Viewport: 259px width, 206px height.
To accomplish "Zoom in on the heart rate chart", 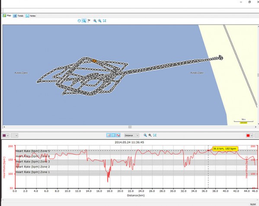I will point(145,135).
